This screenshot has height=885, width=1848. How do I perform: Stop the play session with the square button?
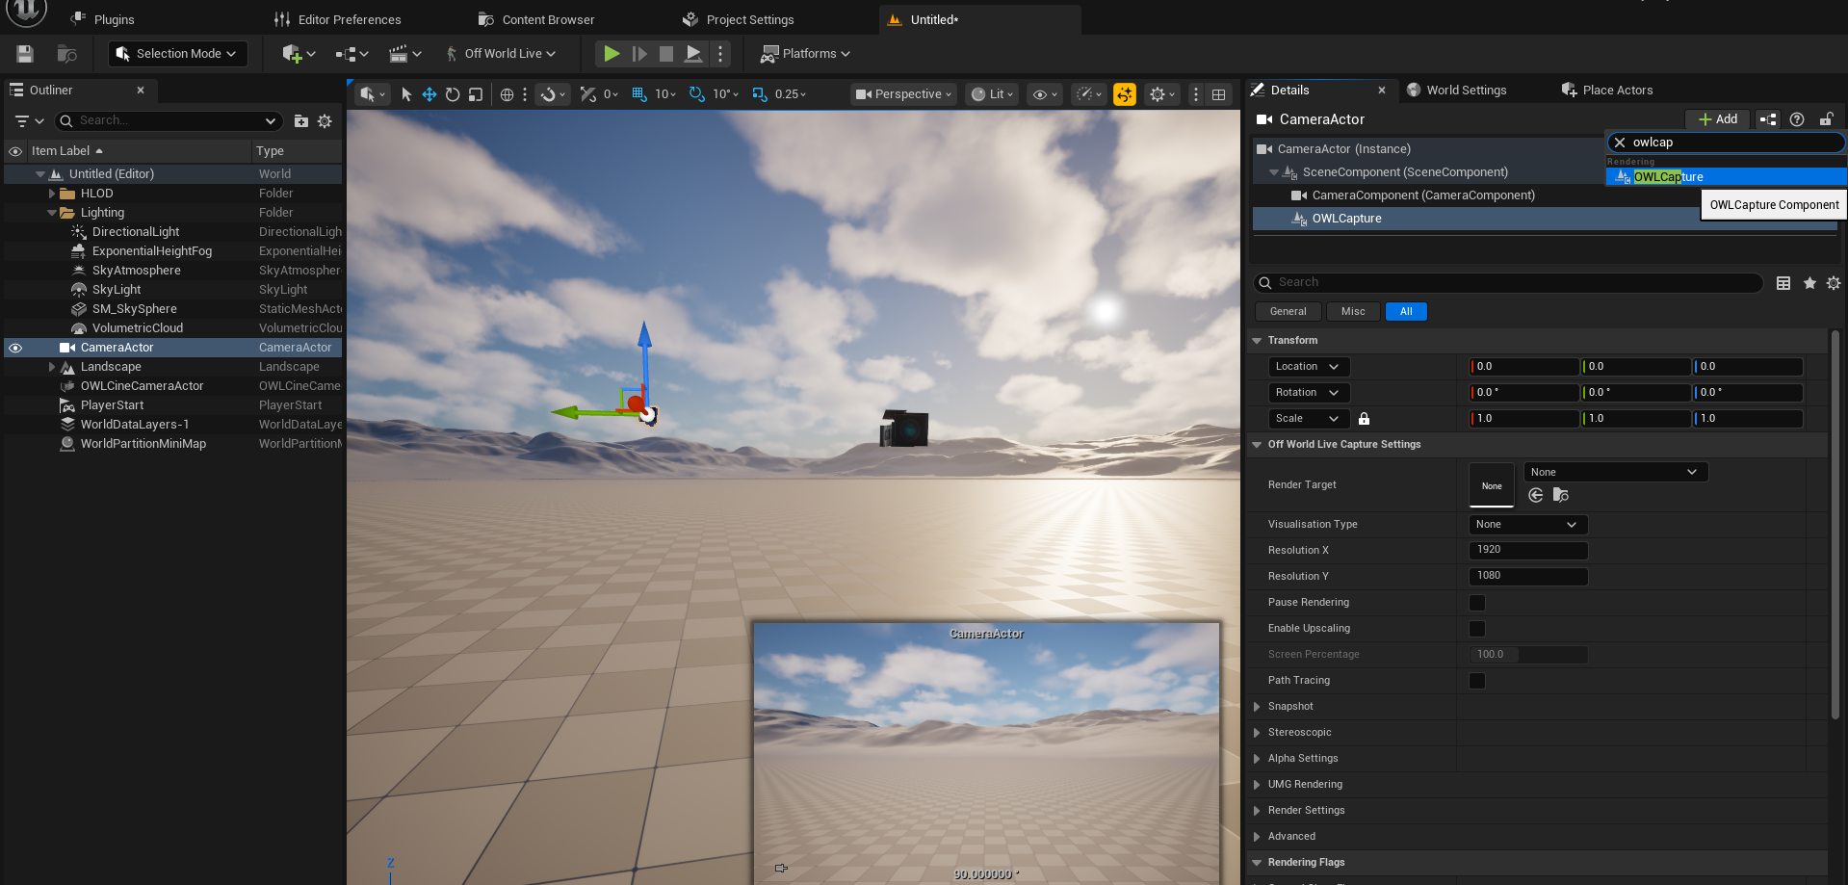665,54
